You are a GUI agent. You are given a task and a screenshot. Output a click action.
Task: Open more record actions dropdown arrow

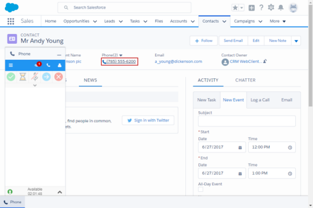[296, 41]
